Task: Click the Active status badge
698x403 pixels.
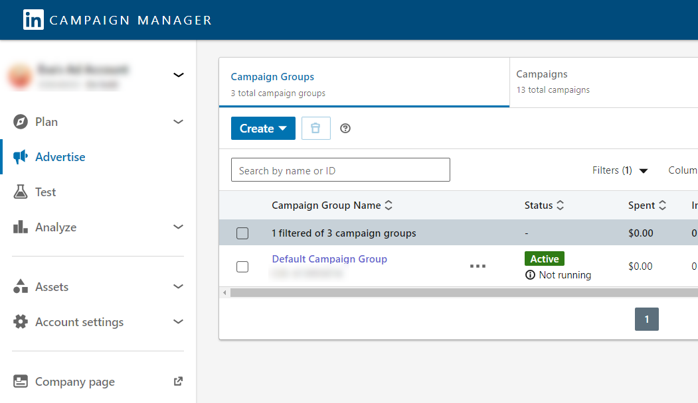Action: [x=545, y=259]
